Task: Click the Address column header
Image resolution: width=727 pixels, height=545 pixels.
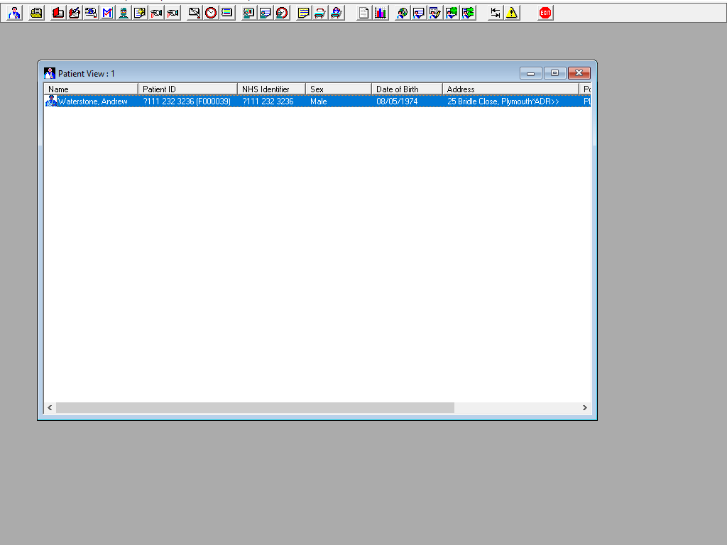Action: coord(511,89)
